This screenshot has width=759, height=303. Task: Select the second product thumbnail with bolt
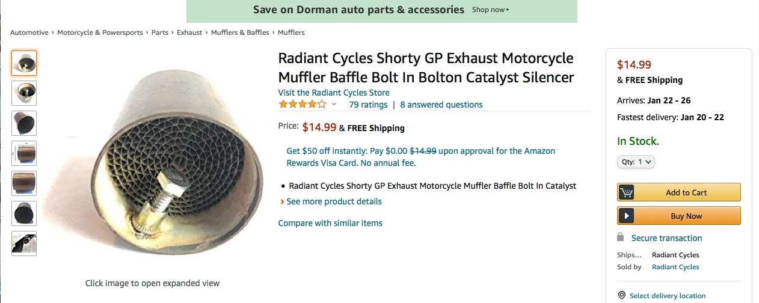coord(24,93)
